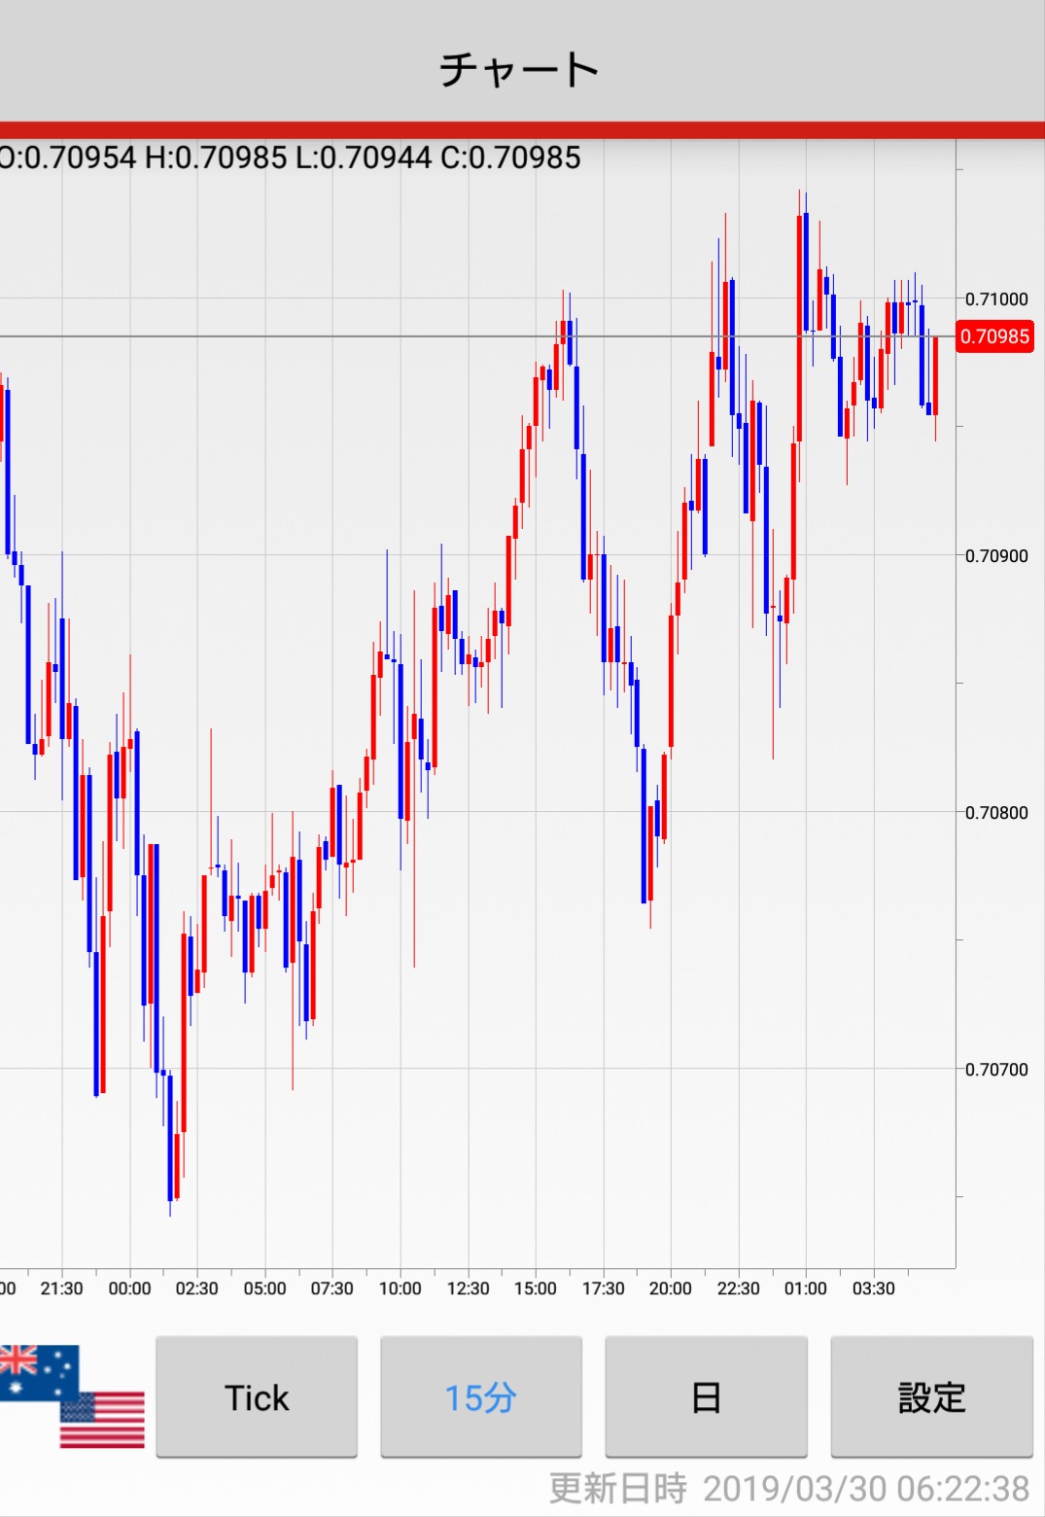Tap the AUD/USD currency pair flags icon

point(72,1396)
